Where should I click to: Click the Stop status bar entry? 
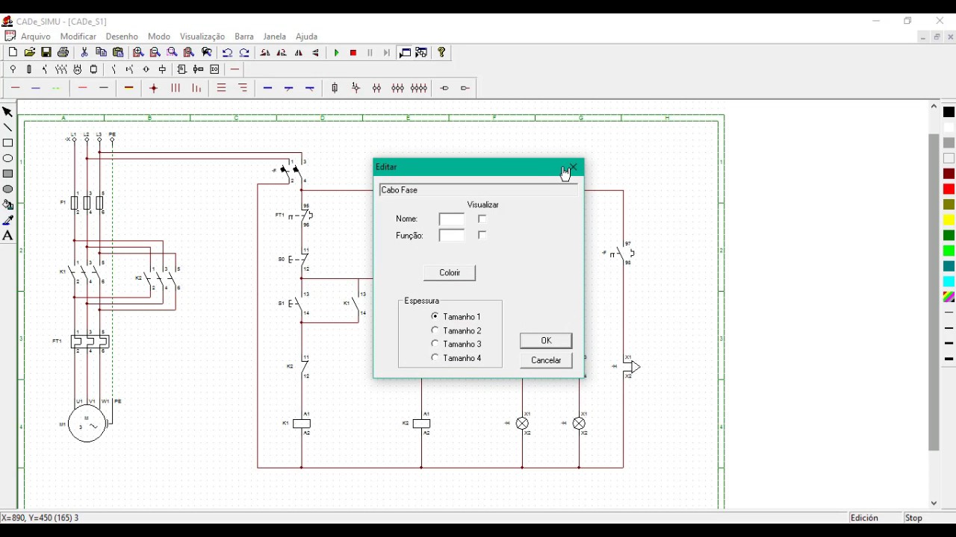point(914,518)
